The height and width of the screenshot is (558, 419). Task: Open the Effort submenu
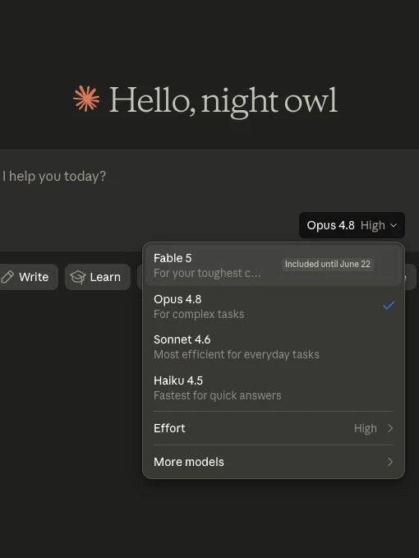[x=273, y=428]
